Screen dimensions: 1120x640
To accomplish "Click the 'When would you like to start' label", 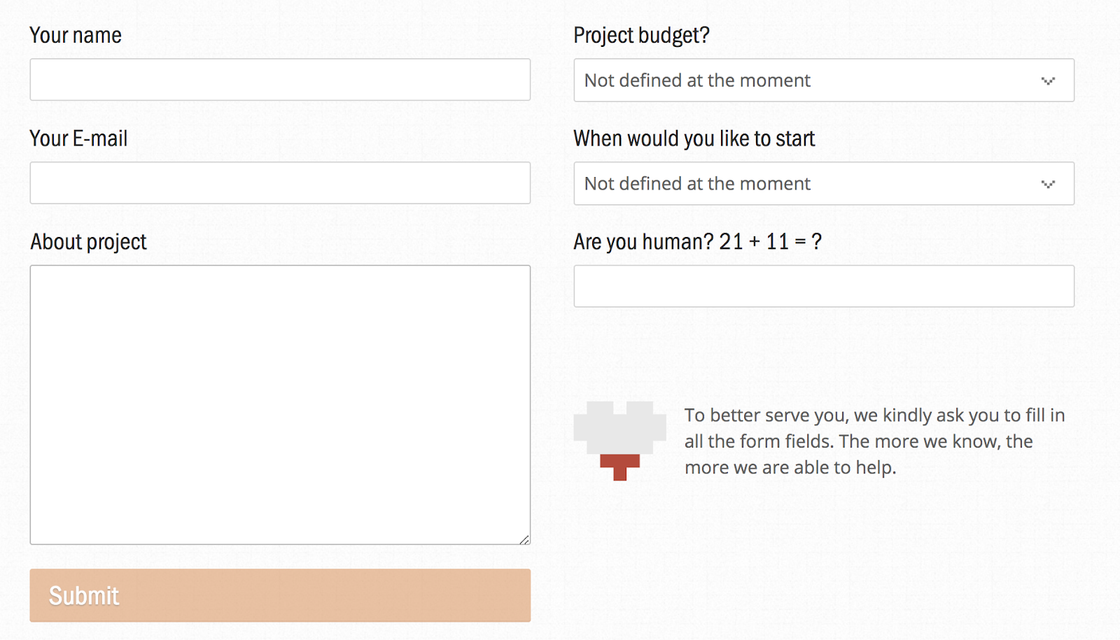I will click(x=694, y=138).
